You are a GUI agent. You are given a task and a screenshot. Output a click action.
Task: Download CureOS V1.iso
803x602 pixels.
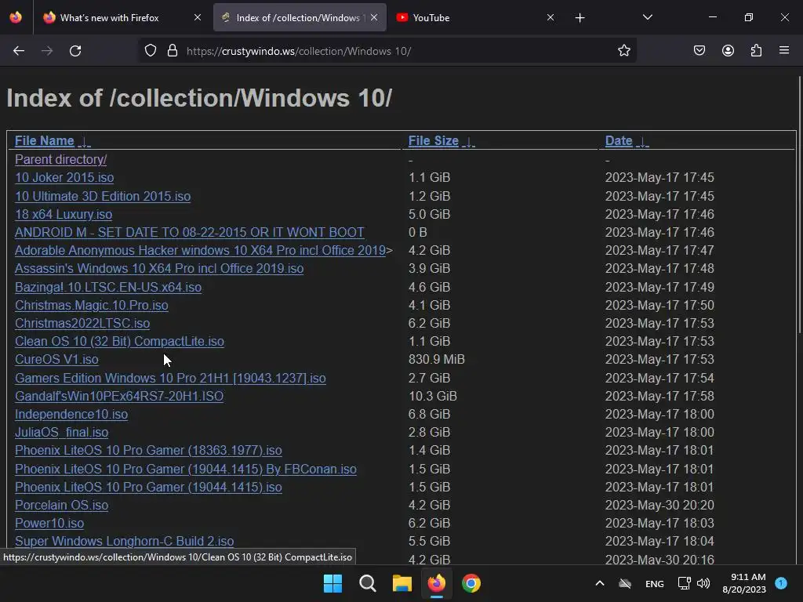(56, 359)
